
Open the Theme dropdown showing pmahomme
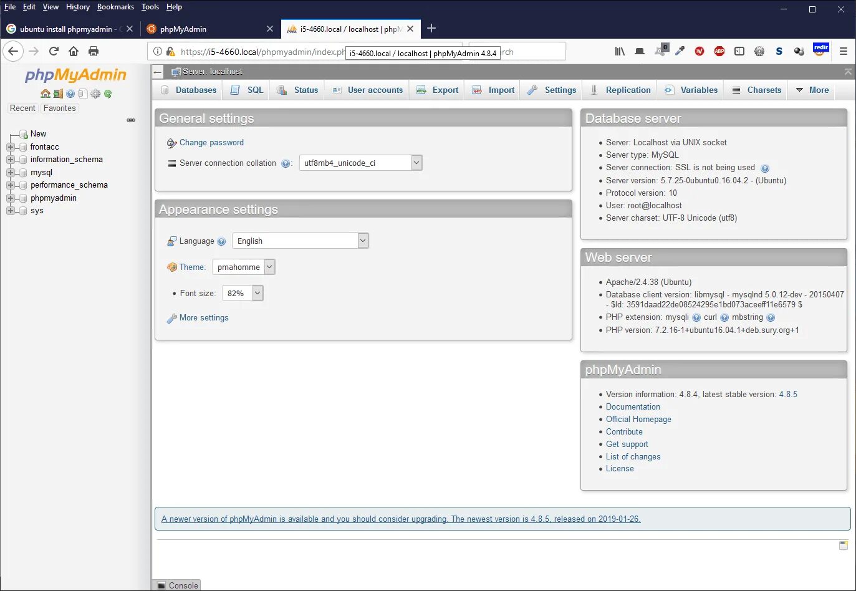pyautogui.click(x=244, y=267)
